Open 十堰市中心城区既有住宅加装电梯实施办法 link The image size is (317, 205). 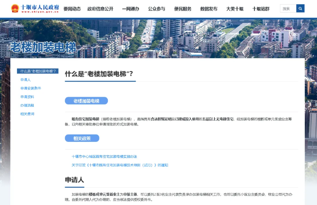click(x=104, y=156)
